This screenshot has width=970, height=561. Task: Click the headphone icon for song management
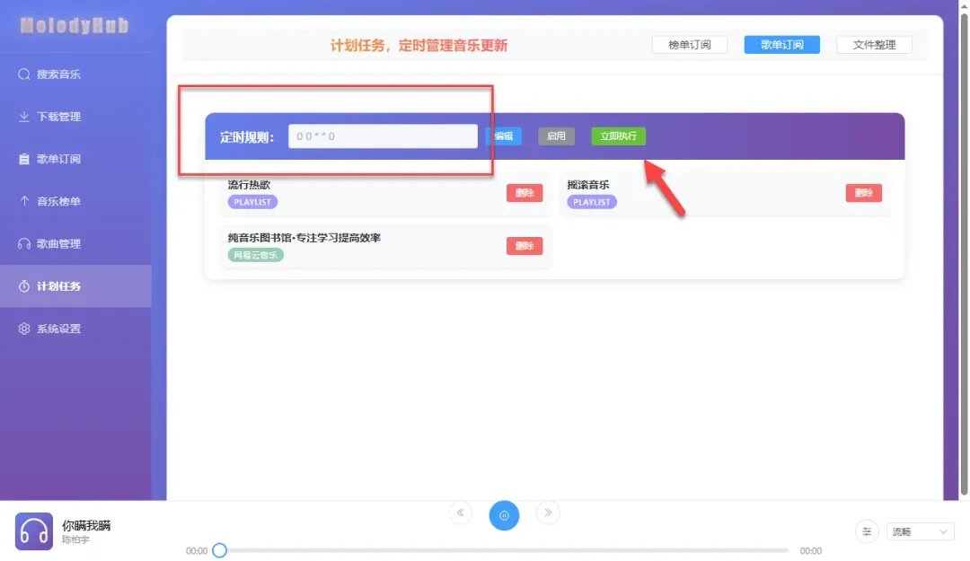click(x=24, y=243)
